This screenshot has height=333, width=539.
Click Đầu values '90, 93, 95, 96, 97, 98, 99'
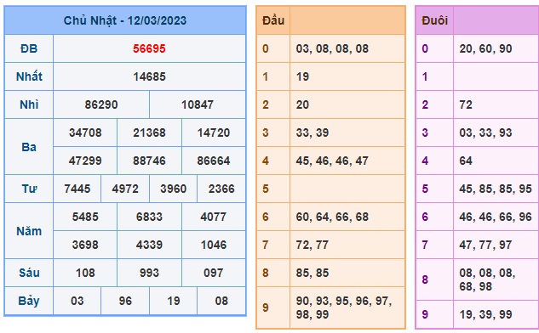[x=344, y=308]
